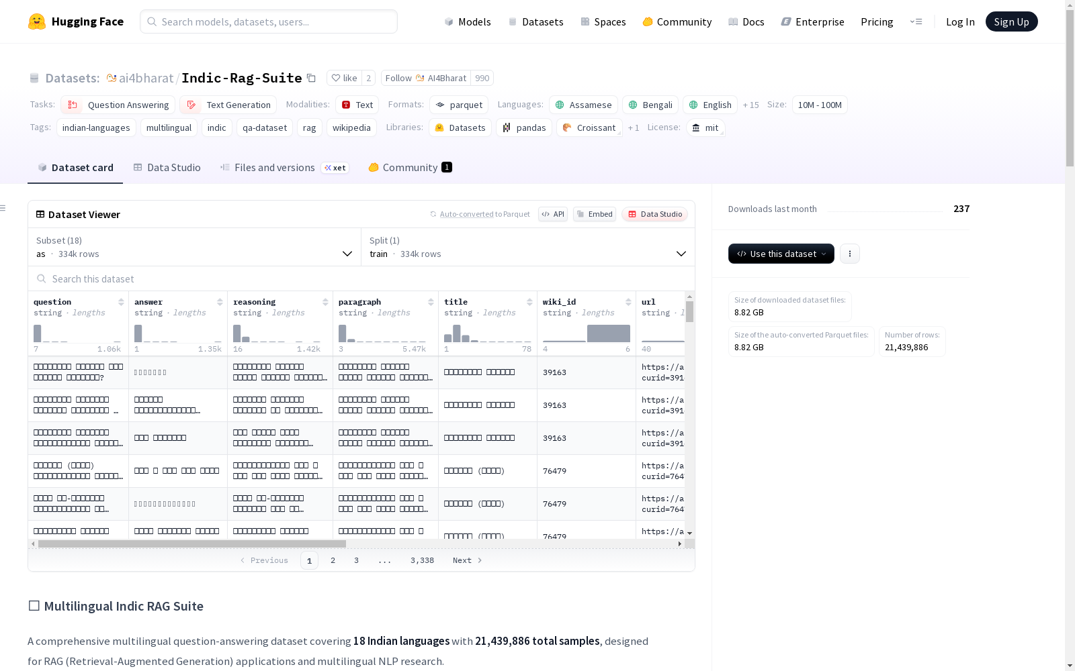Open Data Studio from viewer header

tap(655, 214)
